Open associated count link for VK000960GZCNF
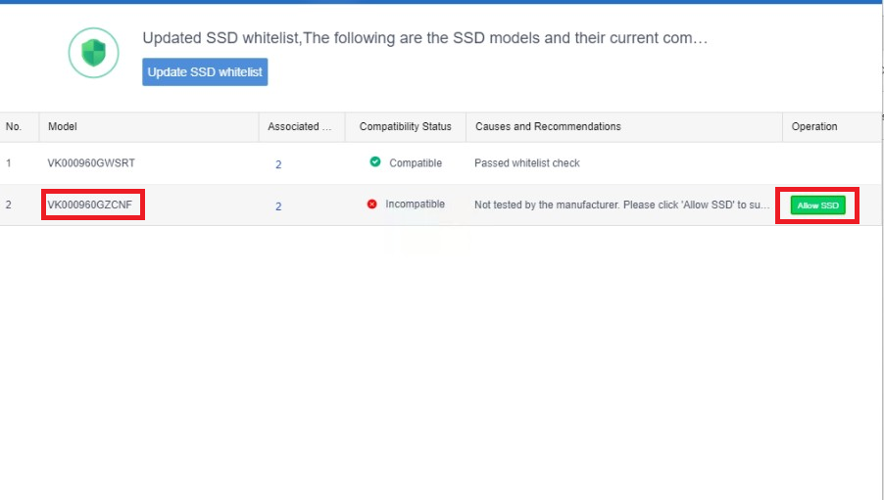Viewport: 884px width, 500px height. coord(278,206)
